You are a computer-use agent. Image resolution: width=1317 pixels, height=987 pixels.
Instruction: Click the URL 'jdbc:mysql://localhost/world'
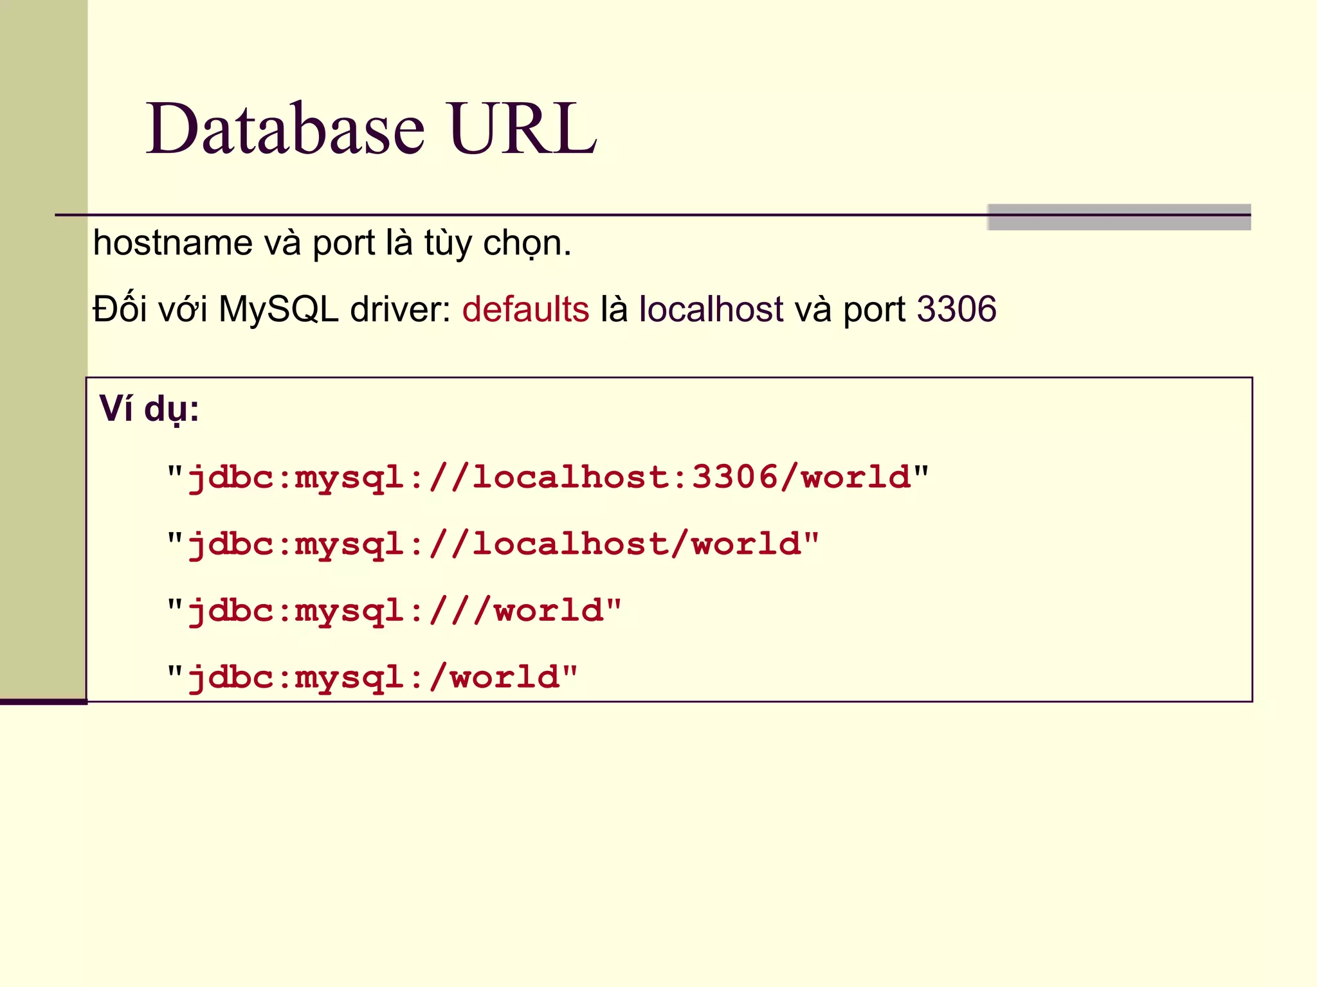pyautogui.click(x=493, y=546)
